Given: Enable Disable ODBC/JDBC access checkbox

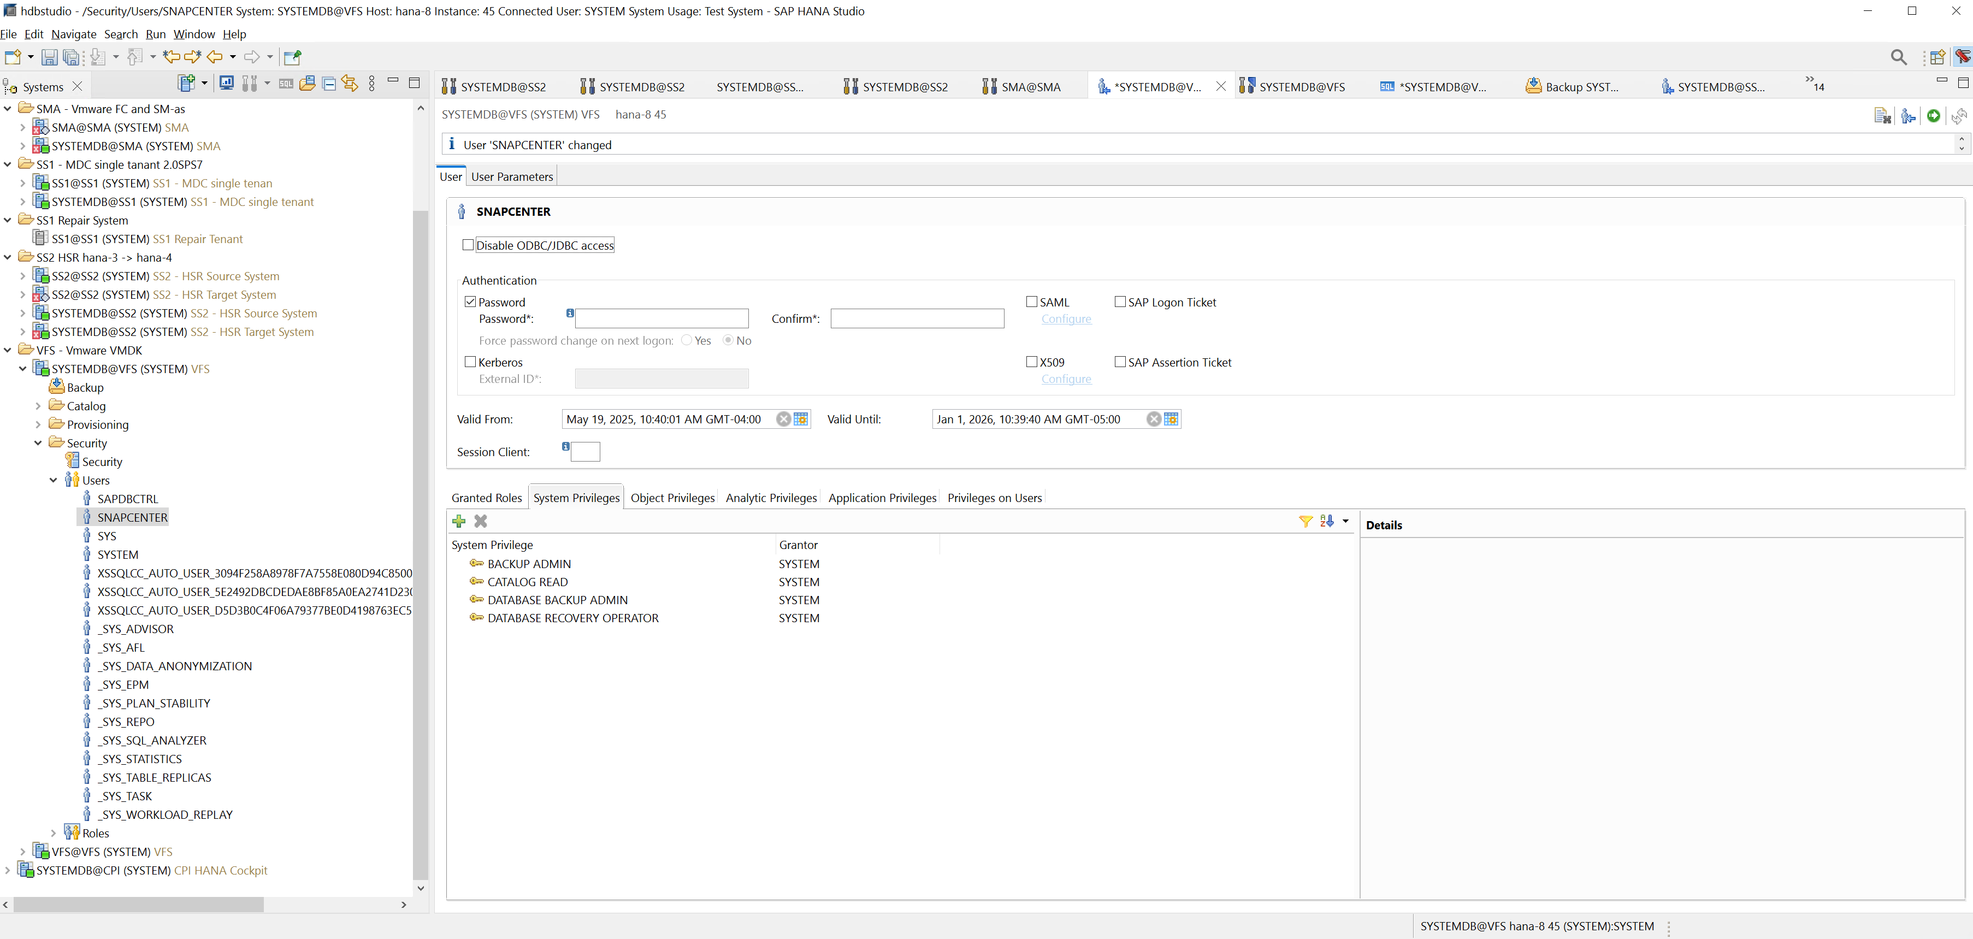Looking at the screenshot, I should (x=468, y=245).
